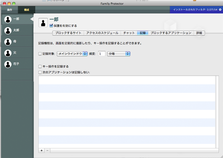
Task: Click インストールされたフィルタ: 2/27/14 banner
Action: [x=196, y=10]
